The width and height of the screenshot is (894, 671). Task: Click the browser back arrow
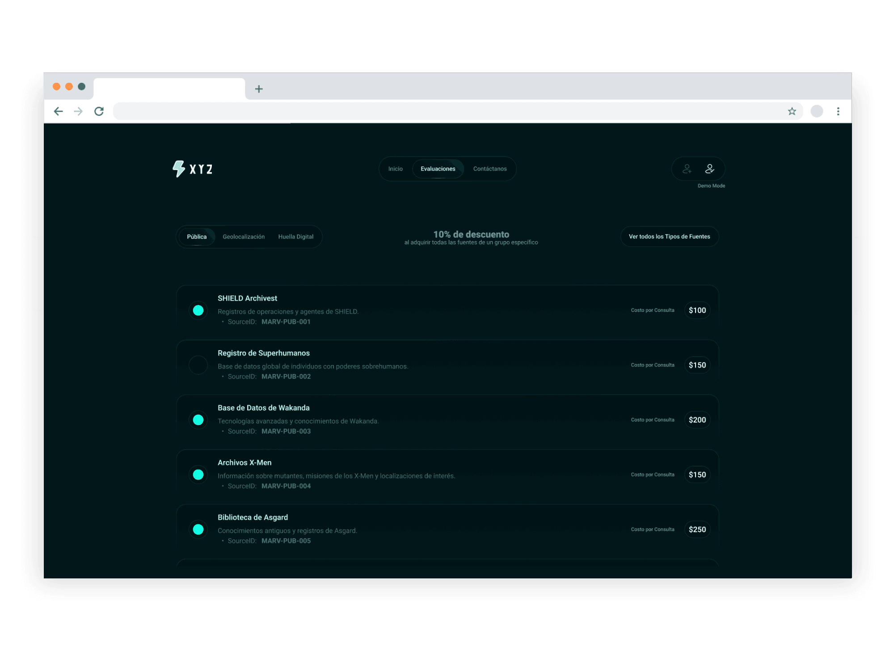pos(58,111)
